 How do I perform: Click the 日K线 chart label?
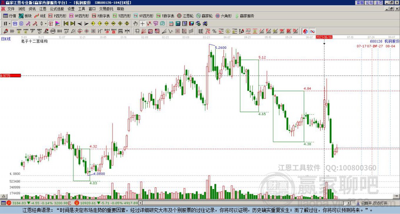click(x=6, y=39)
